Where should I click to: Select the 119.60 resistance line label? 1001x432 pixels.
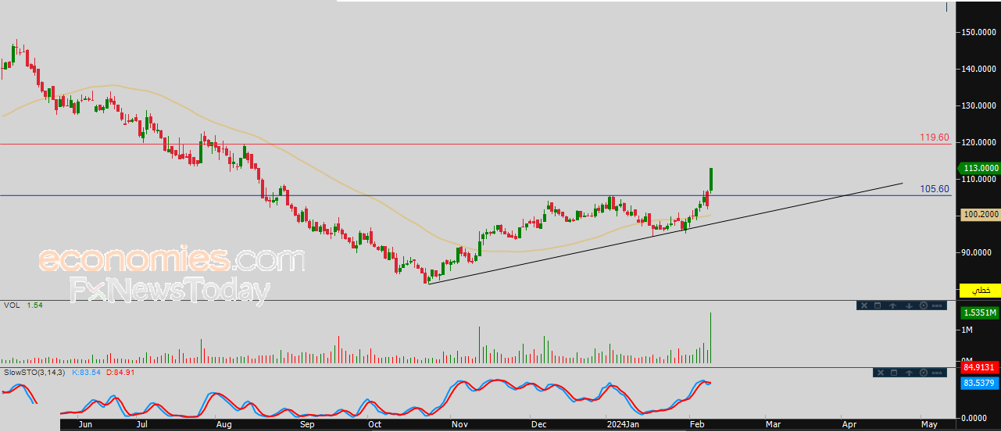pyautogui.click(x=934, y=137)
